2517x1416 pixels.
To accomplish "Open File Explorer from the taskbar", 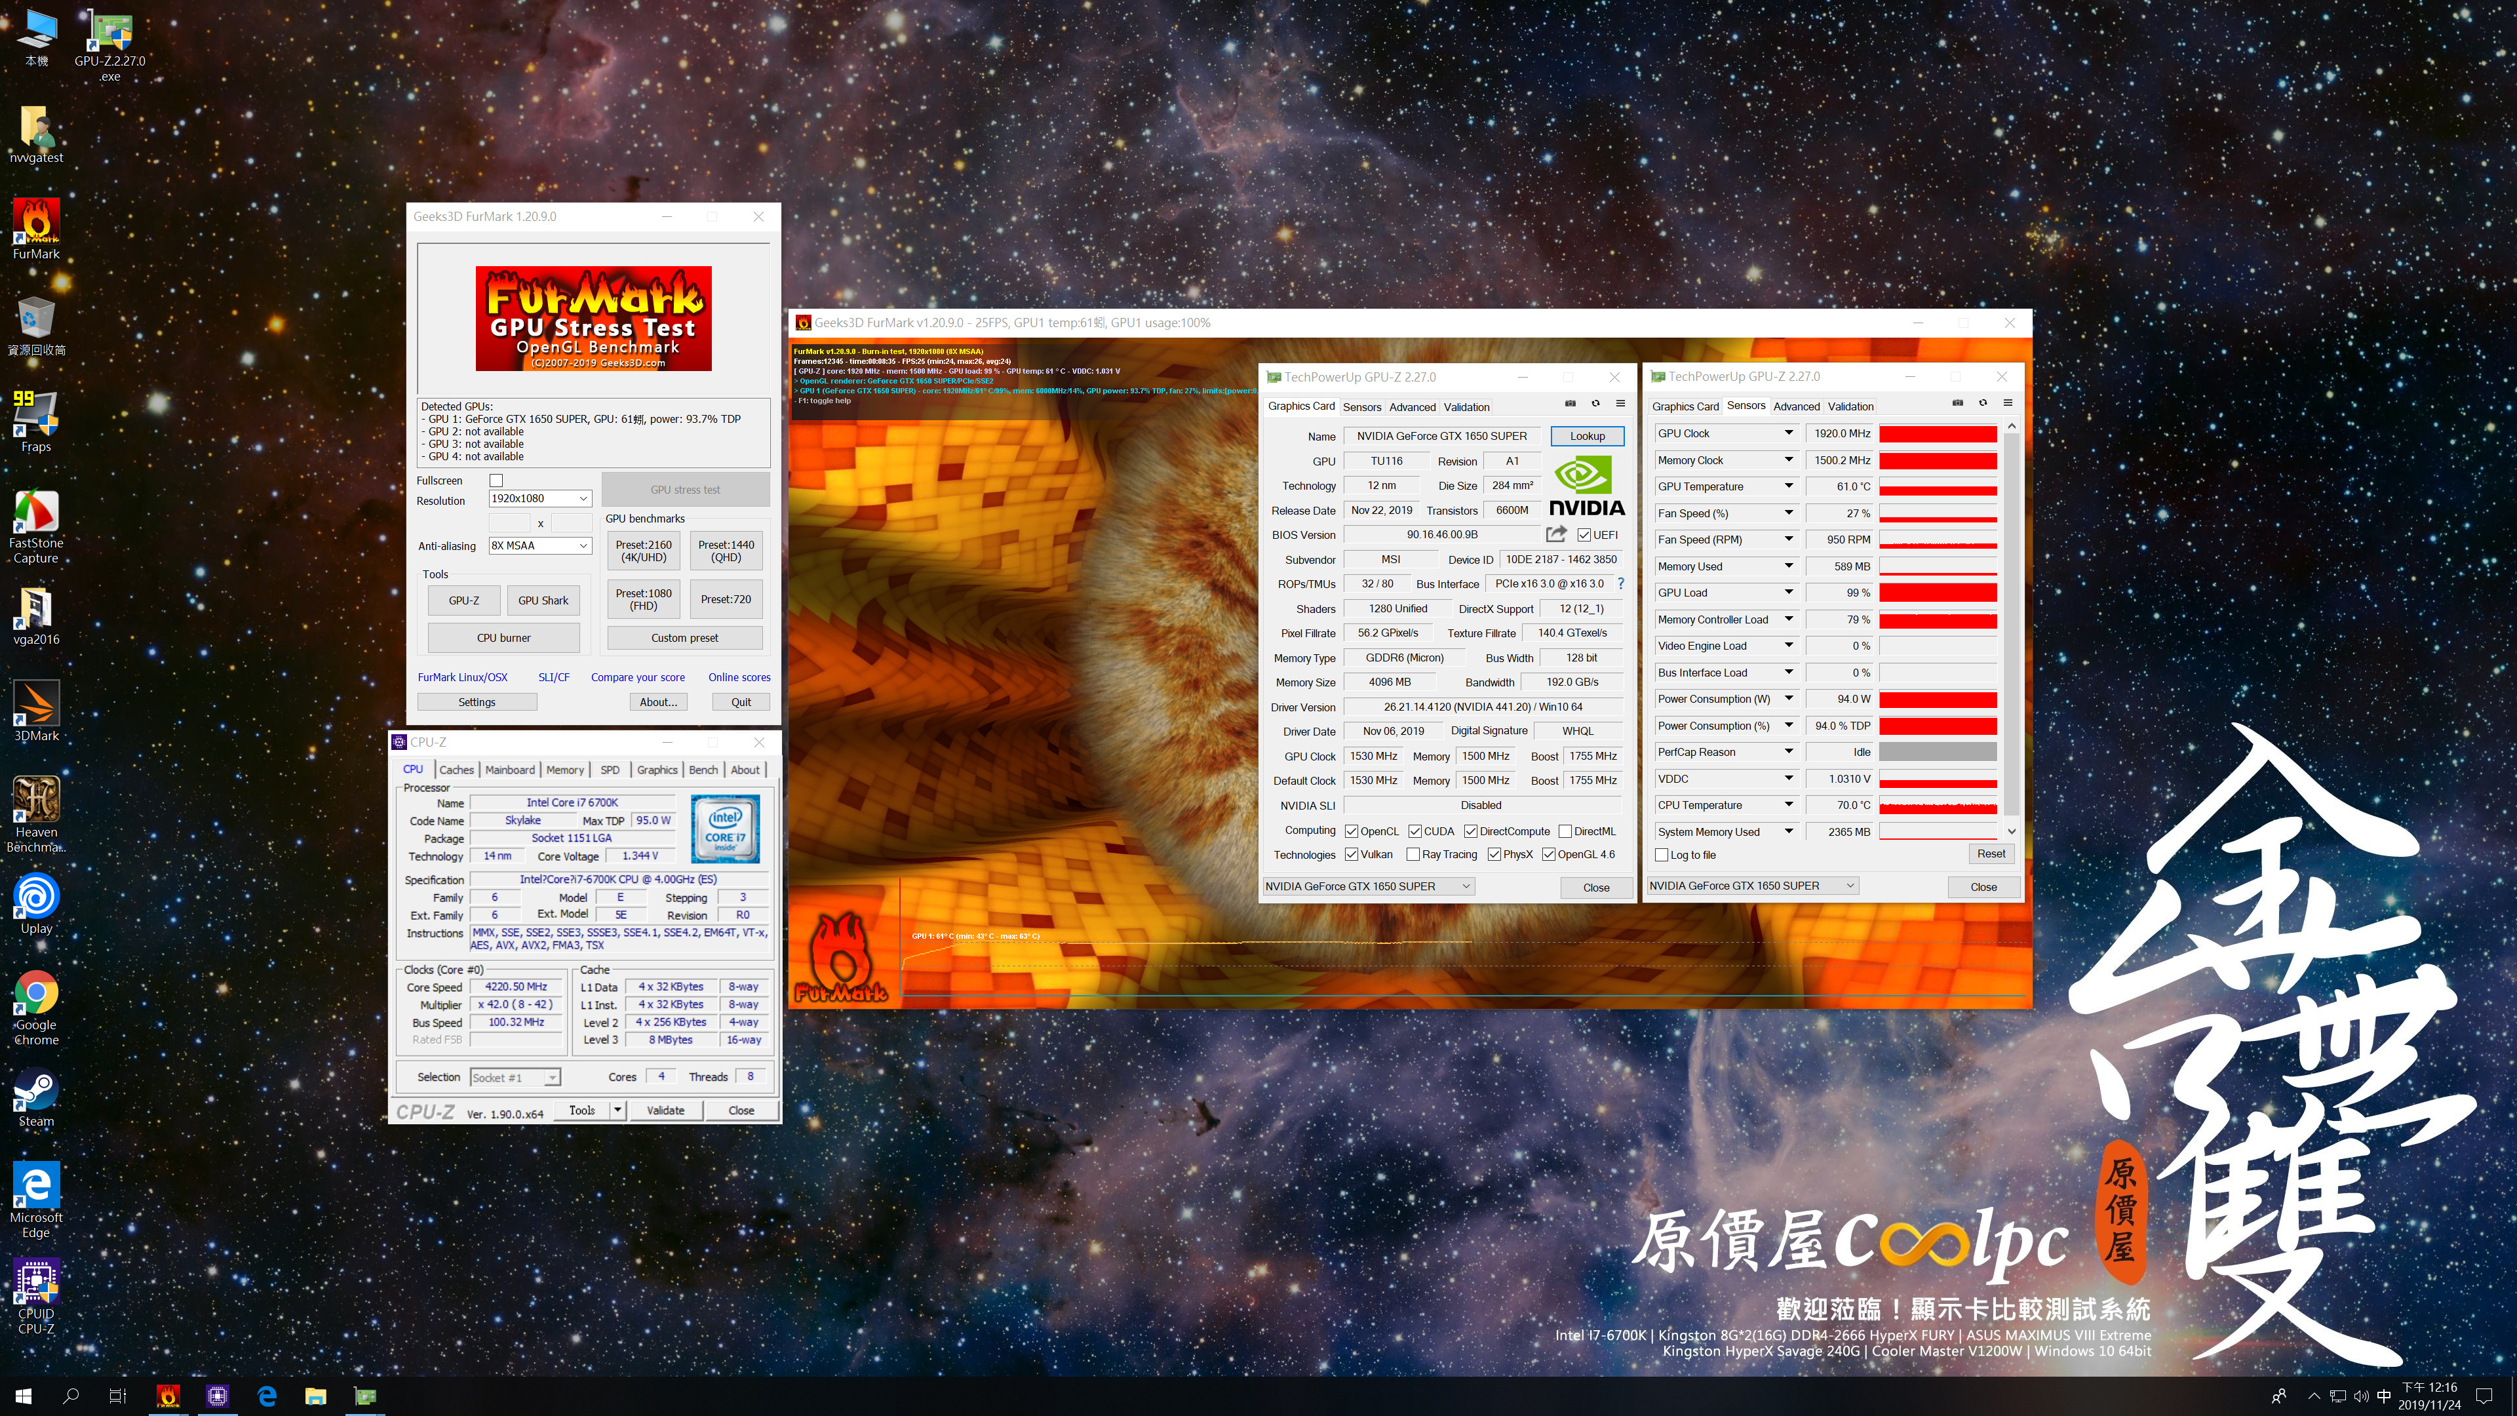I will (x=315, y=1396).
